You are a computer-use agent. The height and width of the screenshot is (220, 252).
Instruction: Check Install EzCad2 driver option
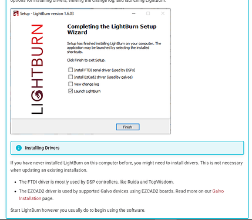pyautogui.click(x=70, y=77)
